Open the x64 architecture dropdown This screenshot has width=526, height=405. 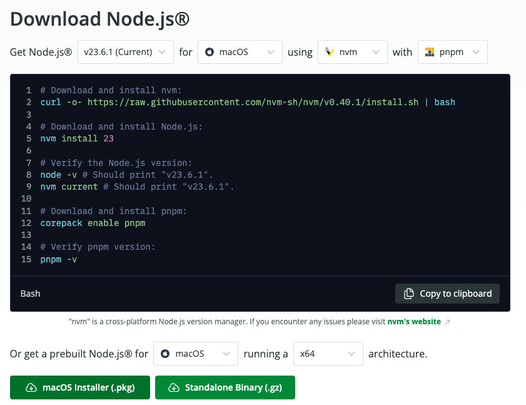pyautogui.click(x=328, y=354)
